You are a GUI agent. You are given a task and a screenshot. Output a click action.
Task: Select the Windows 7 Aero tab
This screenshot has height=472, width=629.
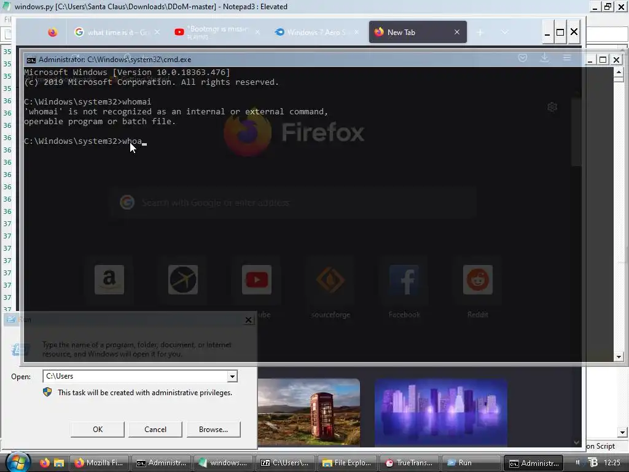coord(317,32)
